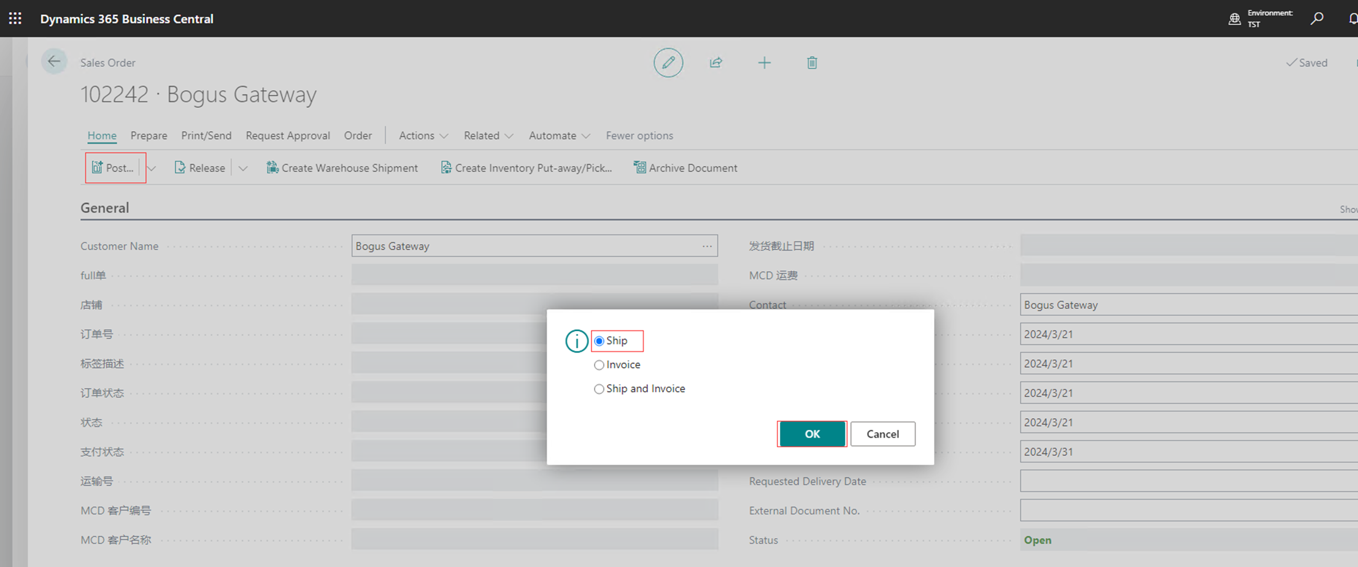The image size is (1358, 567).
Task: Confirm dialog with OK button
Action: pos(812,434)
